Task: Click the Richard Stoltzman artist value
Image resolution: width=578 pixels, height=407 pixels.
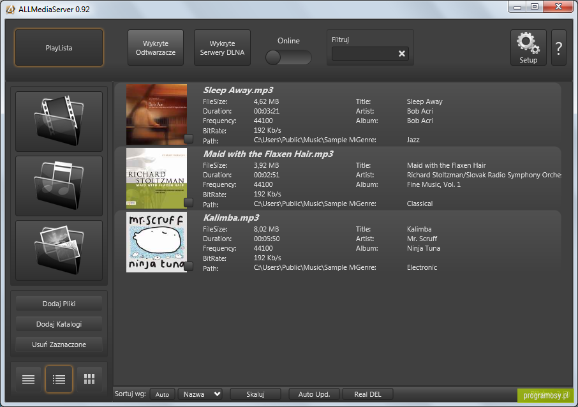Action: (484, 175)
